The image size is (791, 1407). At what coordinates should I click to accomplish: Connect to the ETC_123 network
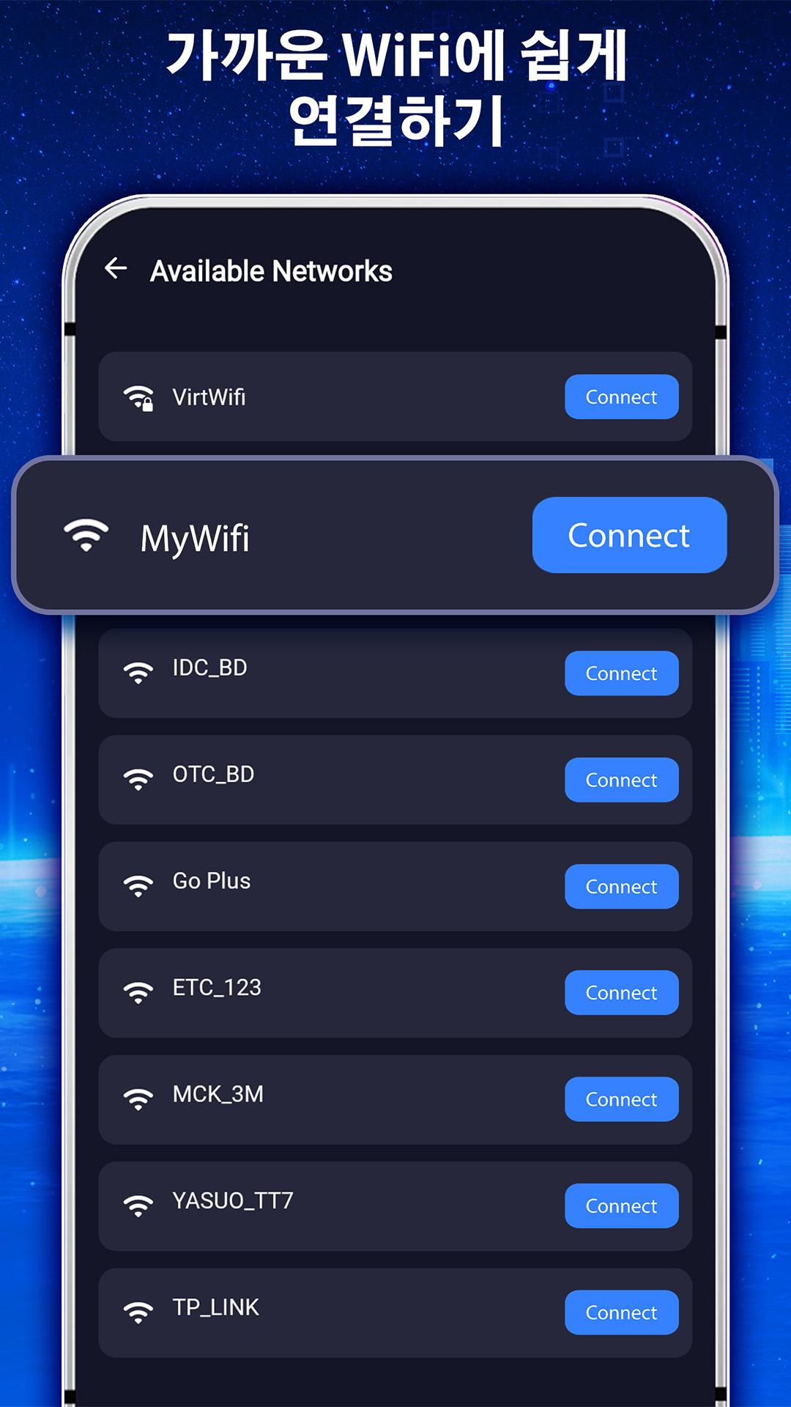point(622,993)
